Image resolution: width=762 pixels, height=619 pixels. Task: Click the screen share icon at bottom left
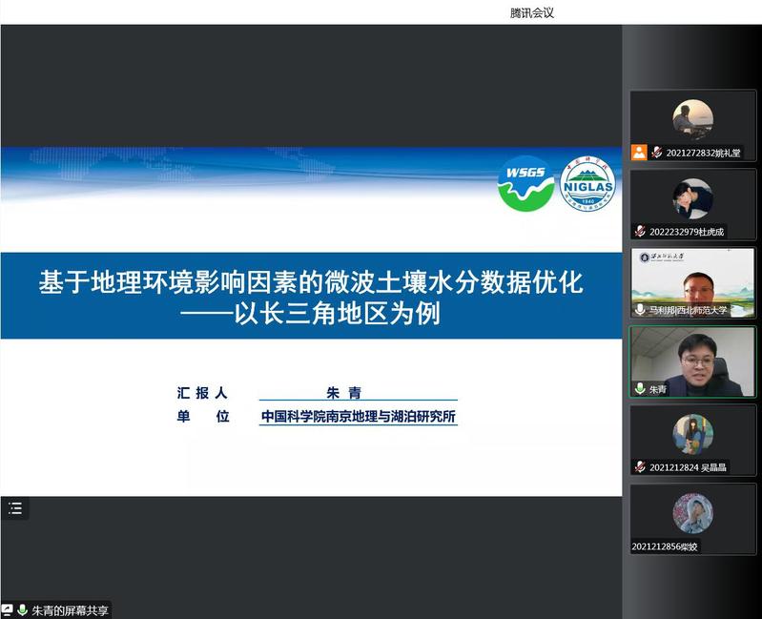tap(8, 610)
